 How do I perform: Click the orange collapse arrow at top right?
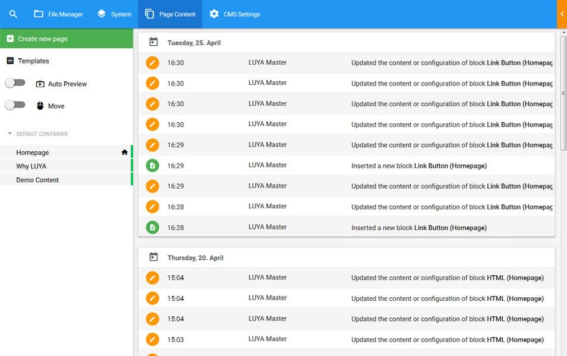click(562, 14)
